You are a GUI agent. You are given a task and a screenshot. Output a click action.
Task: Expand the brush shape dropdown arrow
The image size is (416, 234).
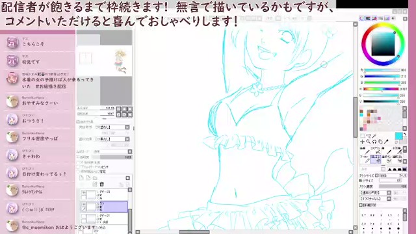point(389,193)
